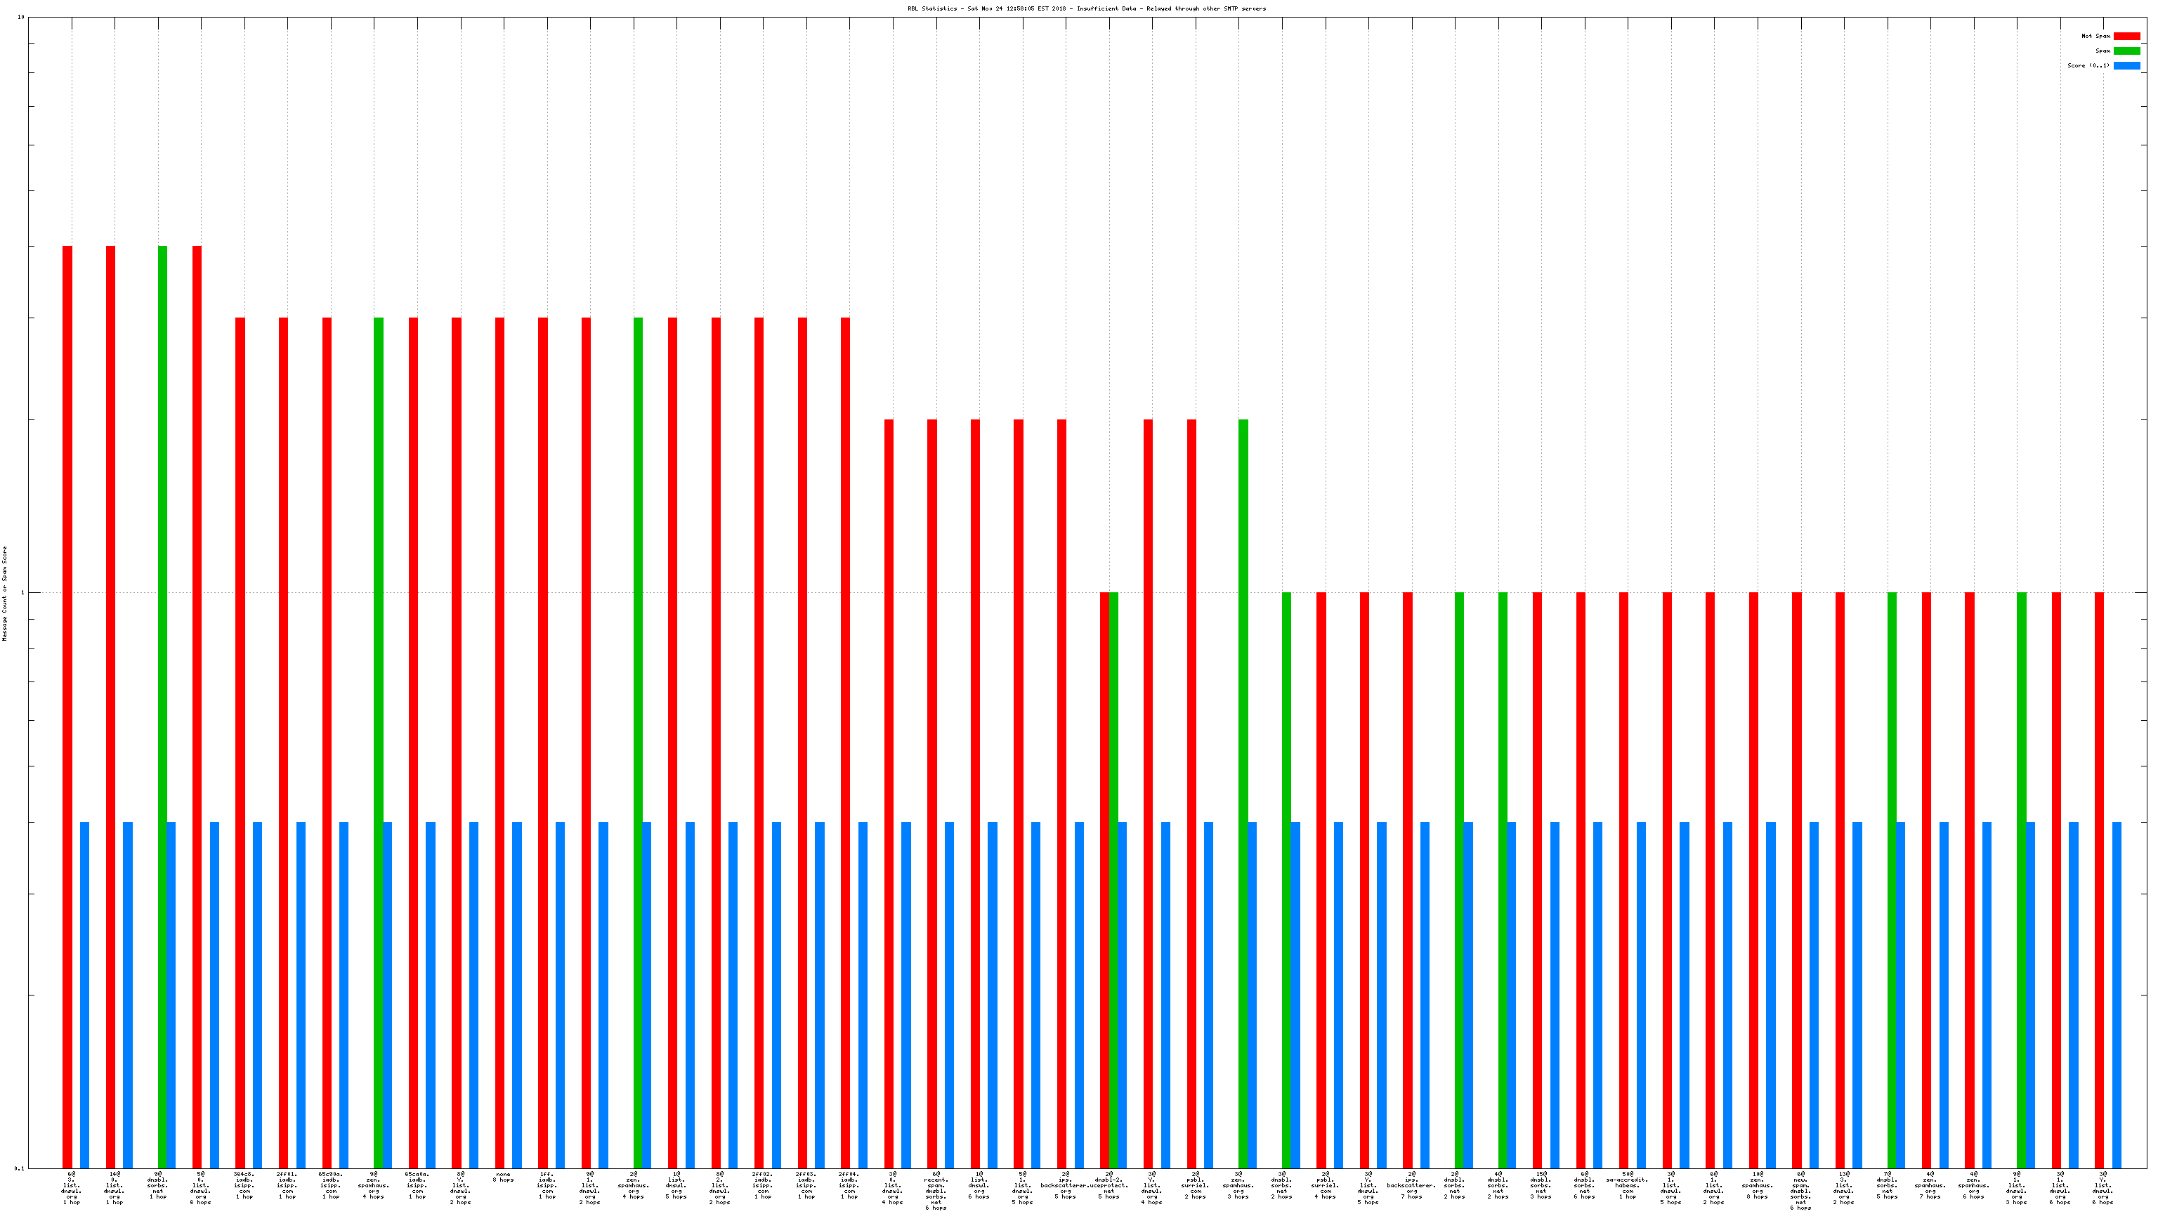This screenshot has height=1214, width=2158.
Task: Click the blue Score (0..1) legend swatch
Action: 2126,65
